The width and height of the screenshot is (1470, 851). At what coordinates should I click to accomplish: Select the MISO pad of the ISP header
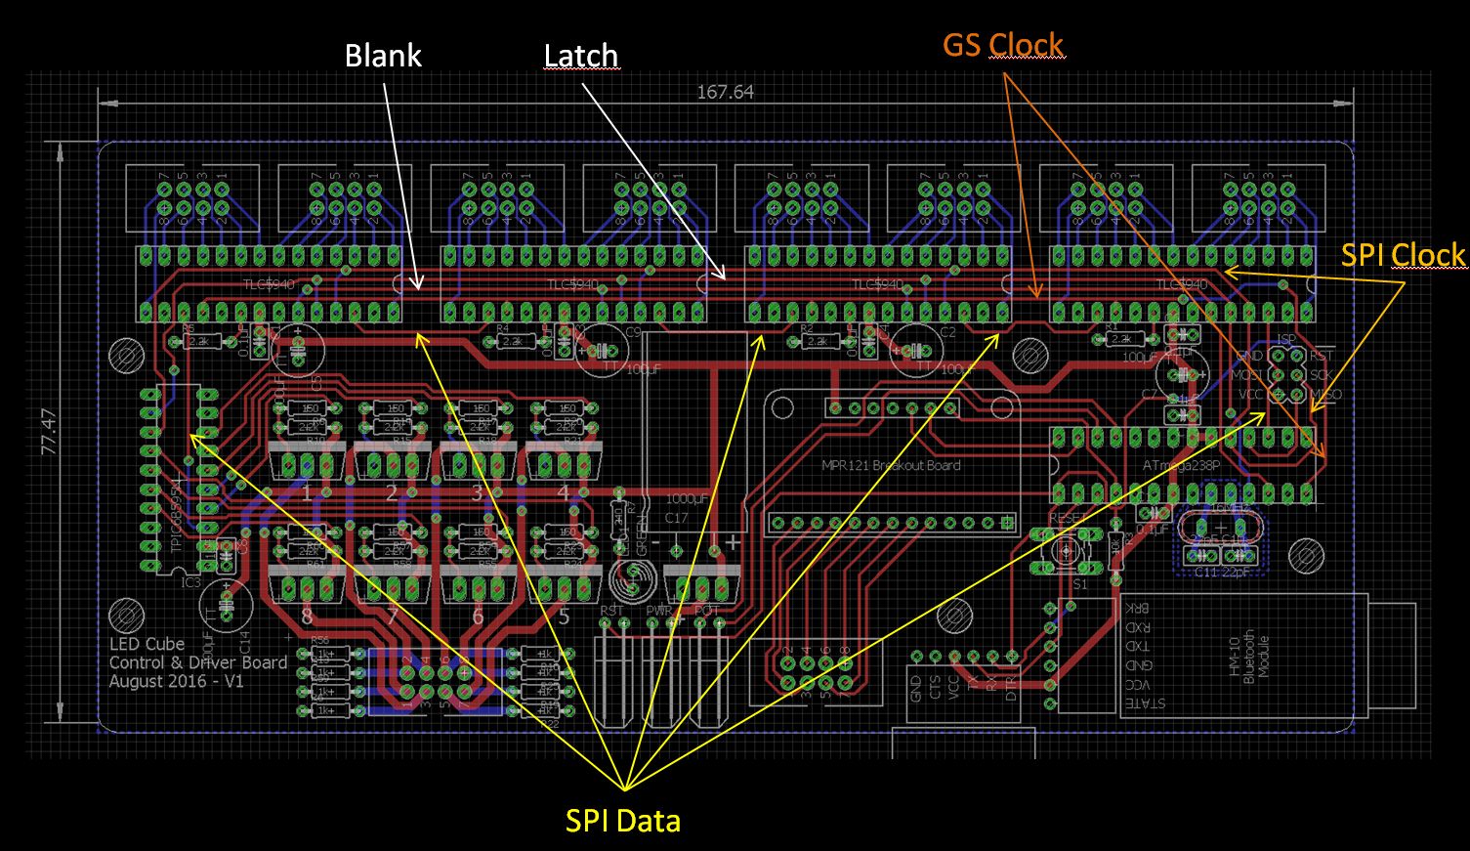point(1296,394)
